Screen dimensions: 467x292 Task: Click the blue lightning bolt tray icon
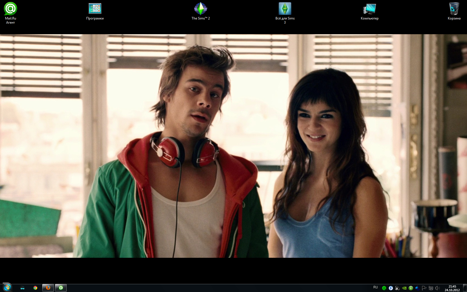(391, 288)
